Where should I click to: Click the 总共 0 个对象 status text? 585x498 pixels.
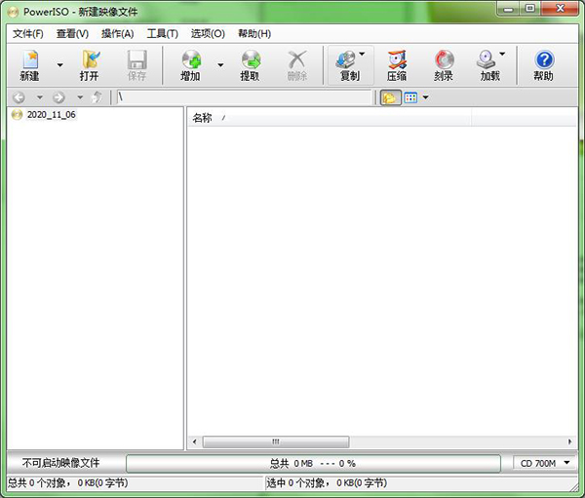(x=68, y=483)
